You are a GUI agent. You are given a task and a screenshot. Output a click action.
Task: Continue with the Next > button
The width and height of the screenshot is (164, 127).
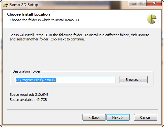coord(118,117)
